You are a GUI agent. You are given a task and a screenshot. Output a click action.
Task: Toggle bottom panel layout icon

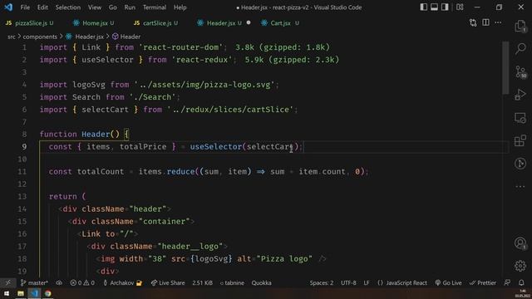click(434, 7)
